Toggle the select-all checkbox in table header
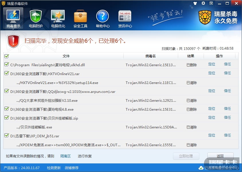The image size is (242, 172). tap(7, 56)
